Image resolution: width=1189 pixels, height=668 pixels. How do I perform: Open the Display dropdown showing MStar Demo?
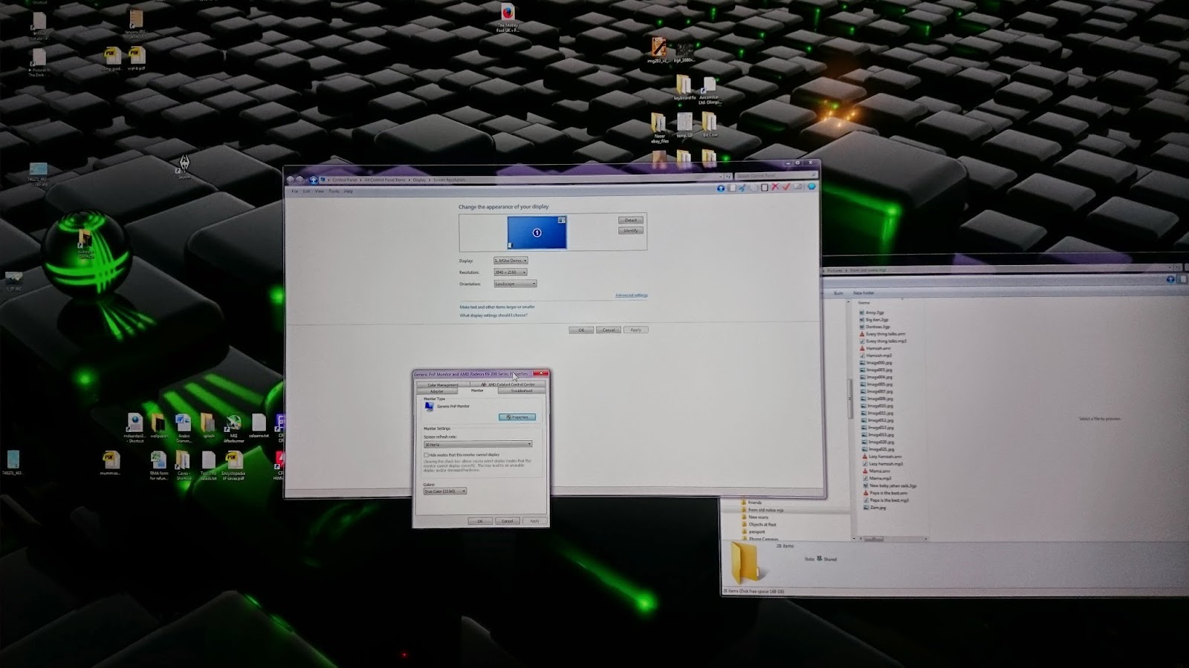[x=511, y=261]
